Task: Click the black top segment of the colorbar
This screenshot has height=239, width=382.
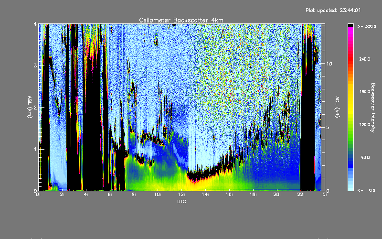Action: [350, 26]
